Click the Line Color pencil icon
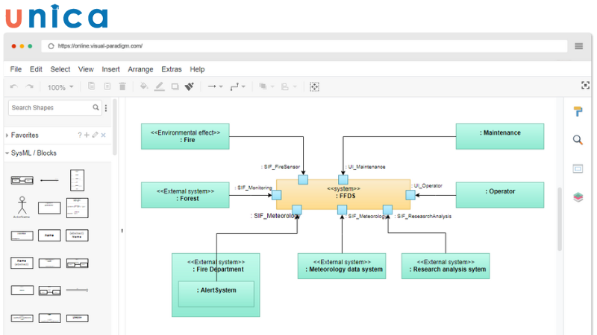The image size is (597, 335). 159,86
